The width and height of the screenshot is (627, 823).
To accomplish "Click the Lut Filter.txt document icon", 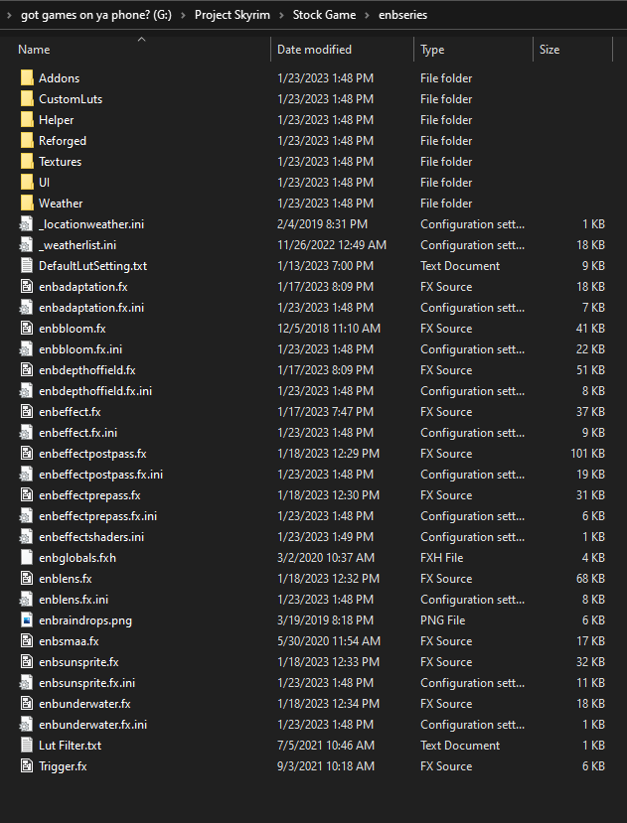I will [x=26, y=745].
